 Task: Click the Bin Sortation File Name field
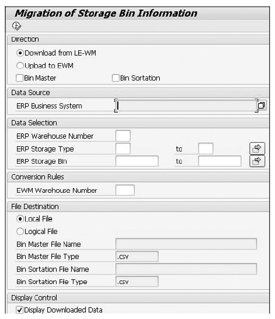coord(186,269)
